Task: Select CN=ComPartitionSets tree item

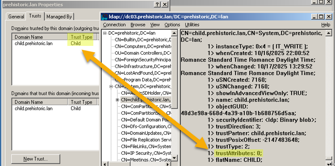Action: pos(146,113)
